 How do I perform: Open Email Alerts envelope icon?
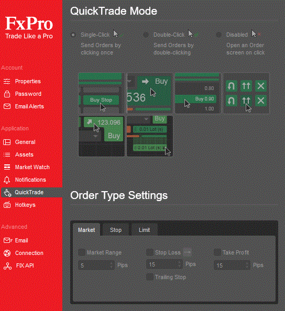tap(7, 106)
